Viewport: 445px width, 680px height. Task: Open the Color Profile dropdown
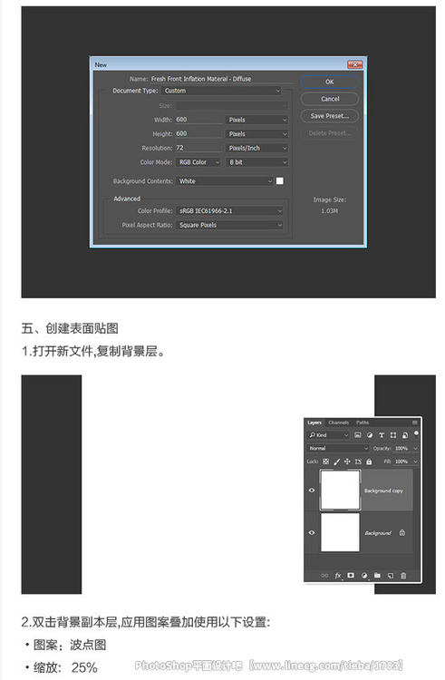coord(229,210)
